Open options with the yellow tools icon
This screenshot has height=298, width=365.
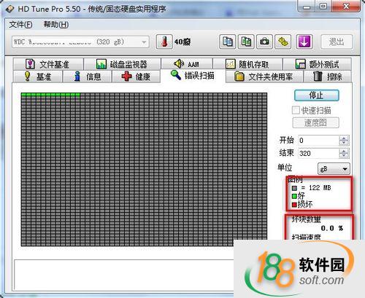coord(283,42)
